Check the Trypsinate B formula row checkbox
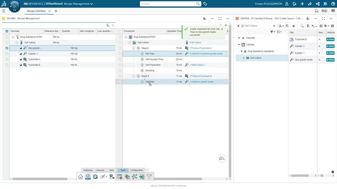 point(7,65)
